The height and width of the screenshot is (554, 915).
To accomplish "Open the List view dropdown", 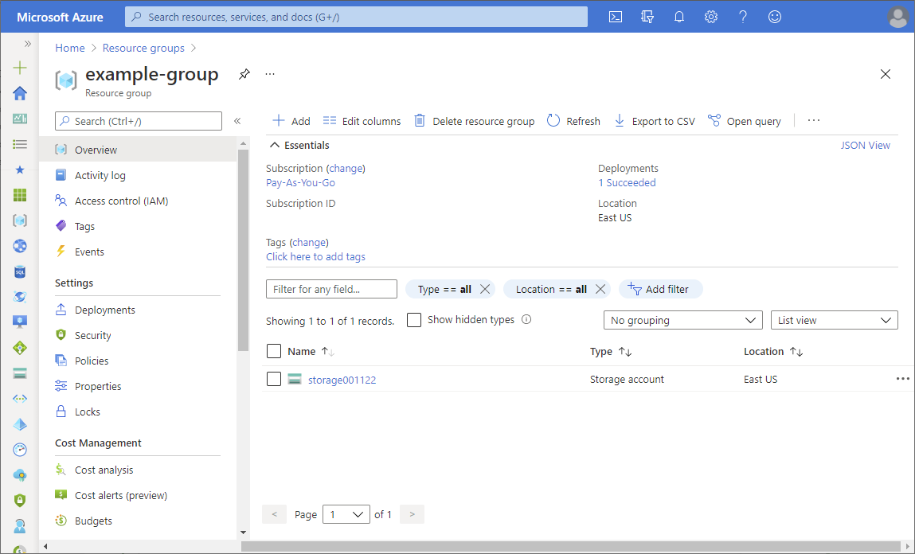I will point(833,320).
